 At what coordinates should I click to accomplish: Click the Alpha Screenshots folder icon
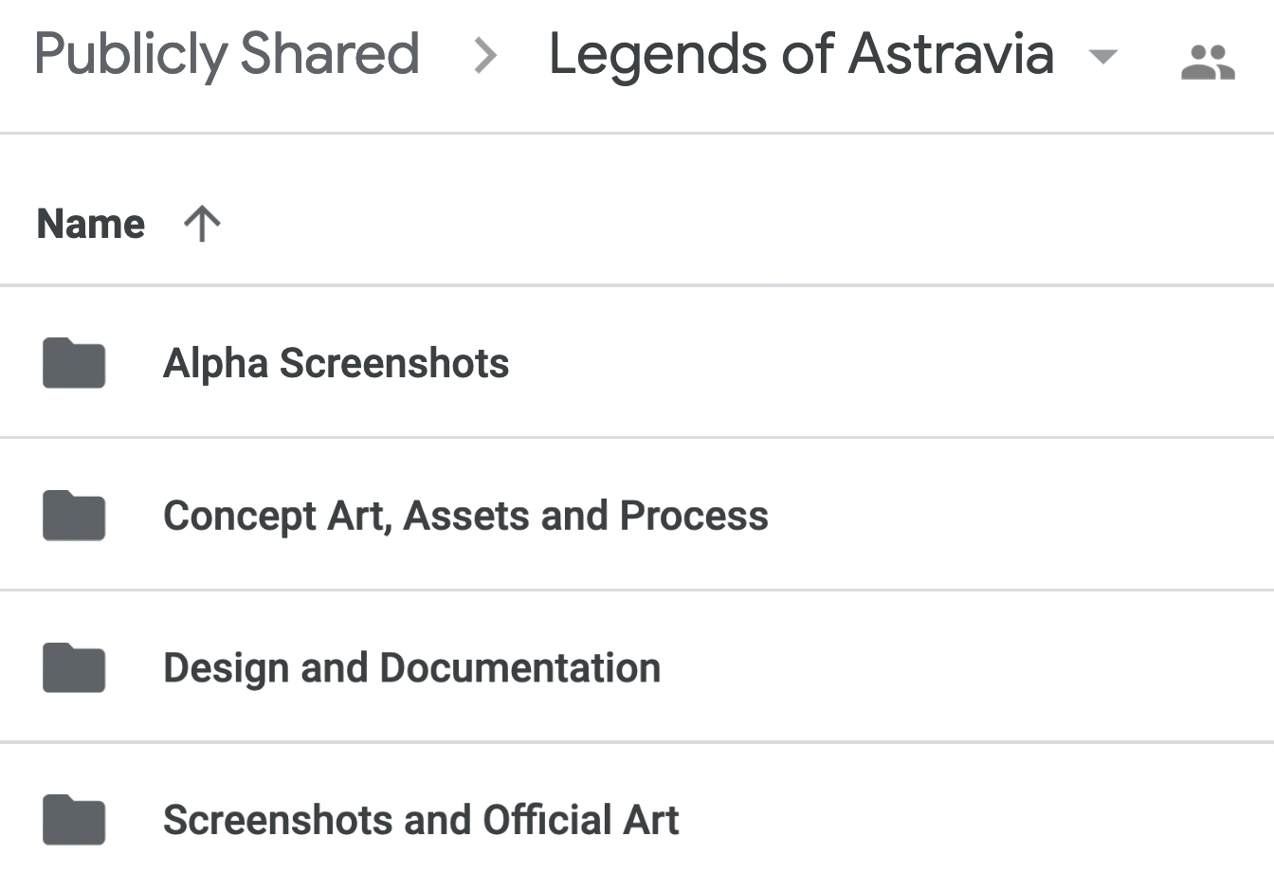pos(74,363)
